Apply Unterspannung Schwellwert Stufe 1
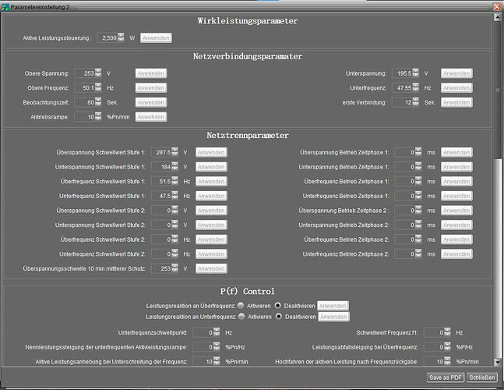Image resolution: width=504 pixels, height=390 pixels. [211, 167]
